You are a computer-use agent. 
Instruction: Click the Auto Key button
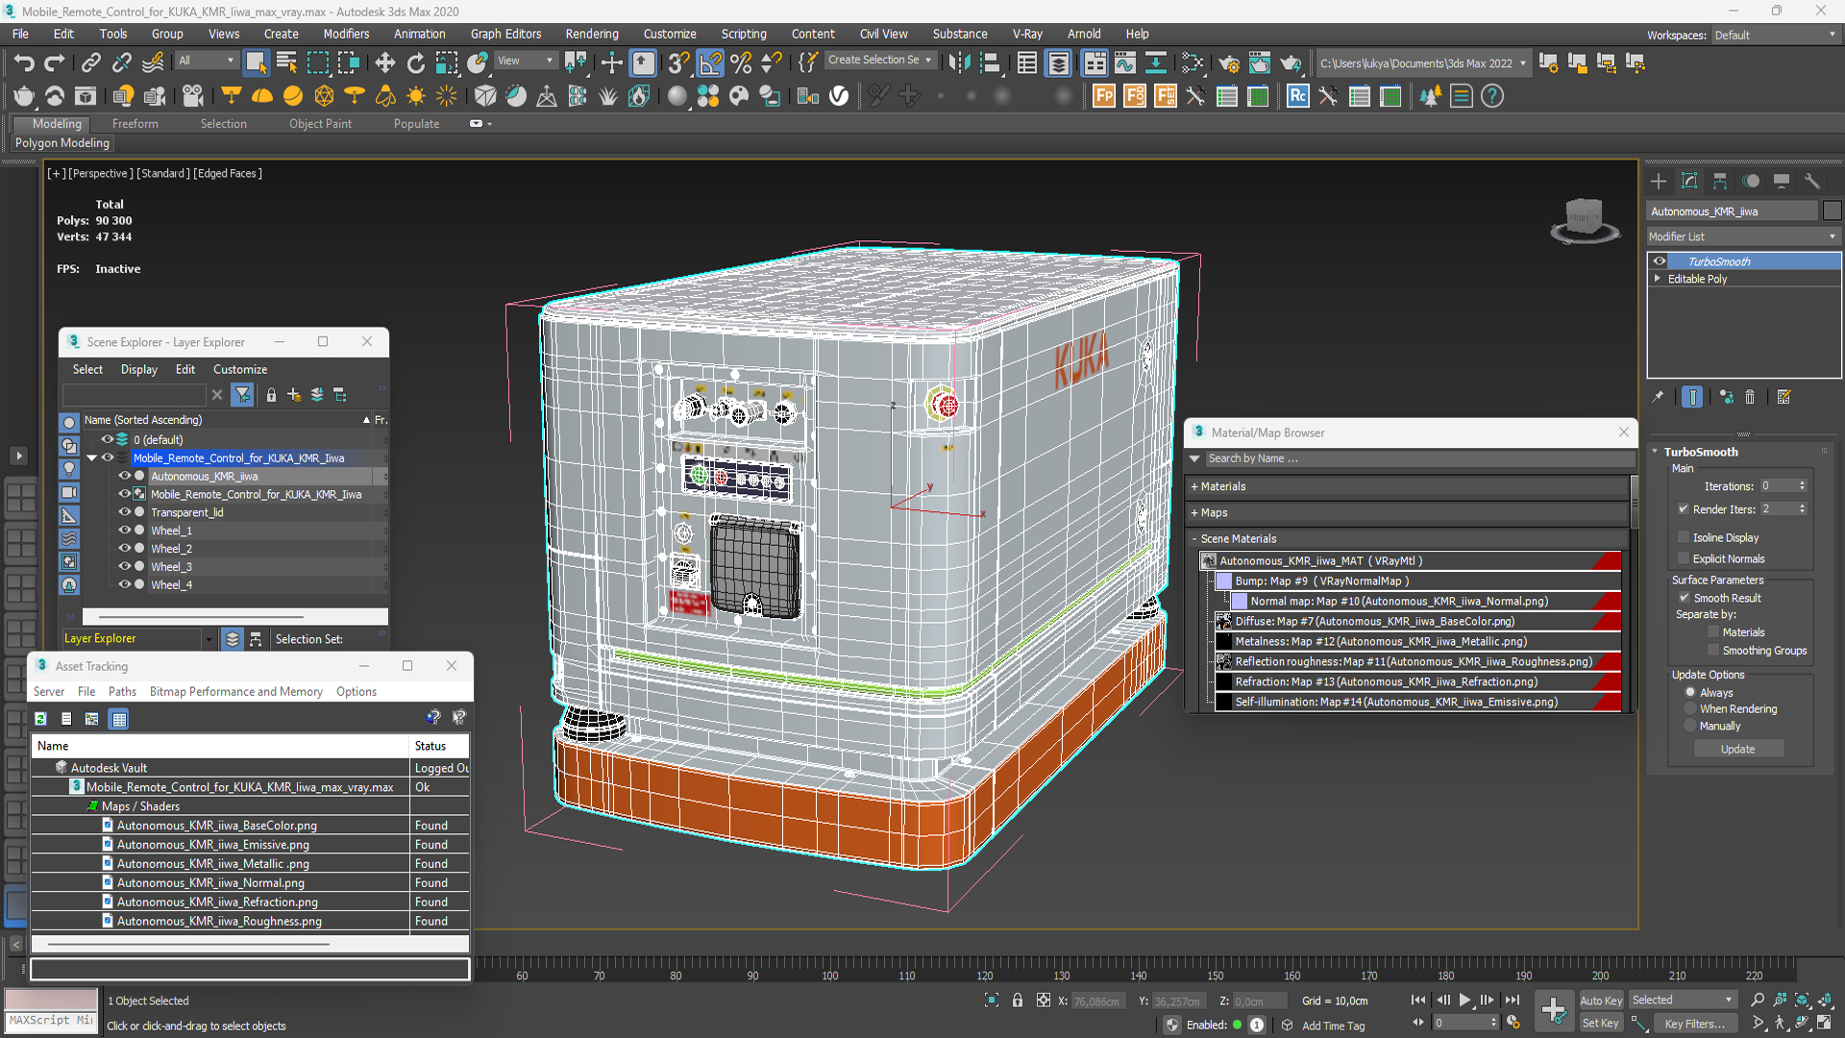click(1601, 1001)
